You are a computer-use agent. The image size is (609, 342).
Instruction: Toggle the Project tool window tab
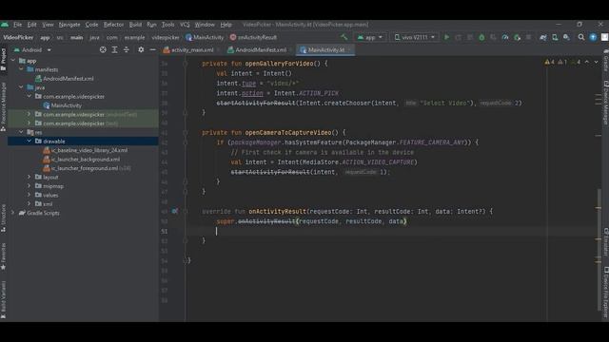coord(4,59)
